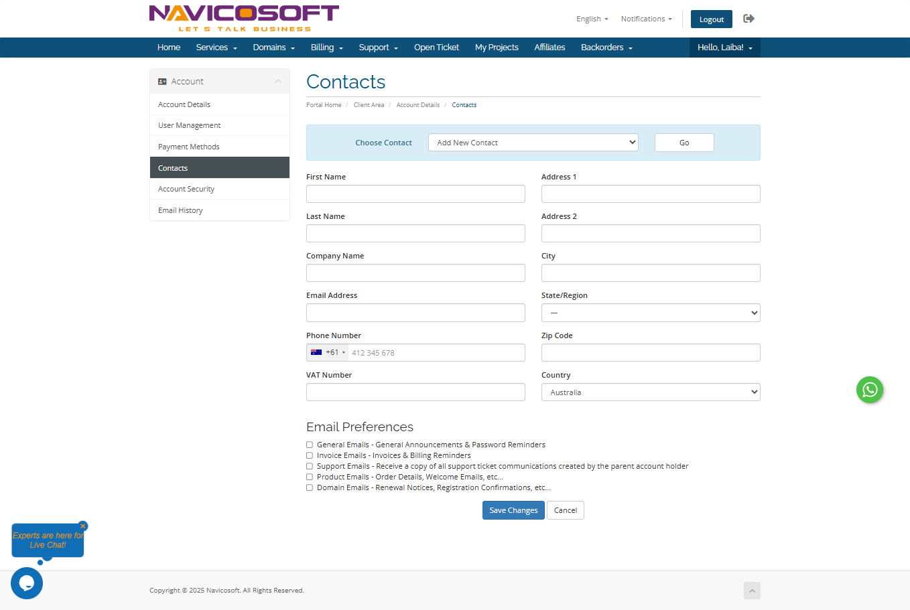
Task: Open the phone country flag selector
Action: (x=327, y=353)
